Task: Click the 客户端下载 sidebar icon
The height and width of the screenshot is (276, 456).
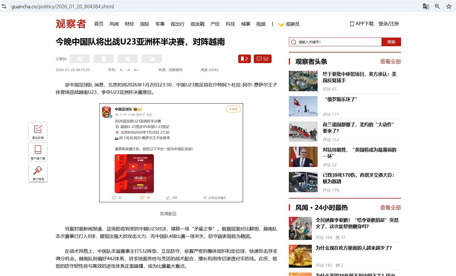Action: click(x=38, y=152)
